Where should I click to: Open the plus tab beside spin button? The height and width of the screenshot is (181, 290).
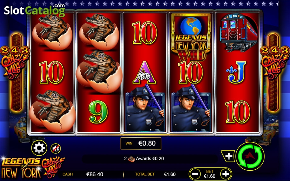tap(229, 156)
